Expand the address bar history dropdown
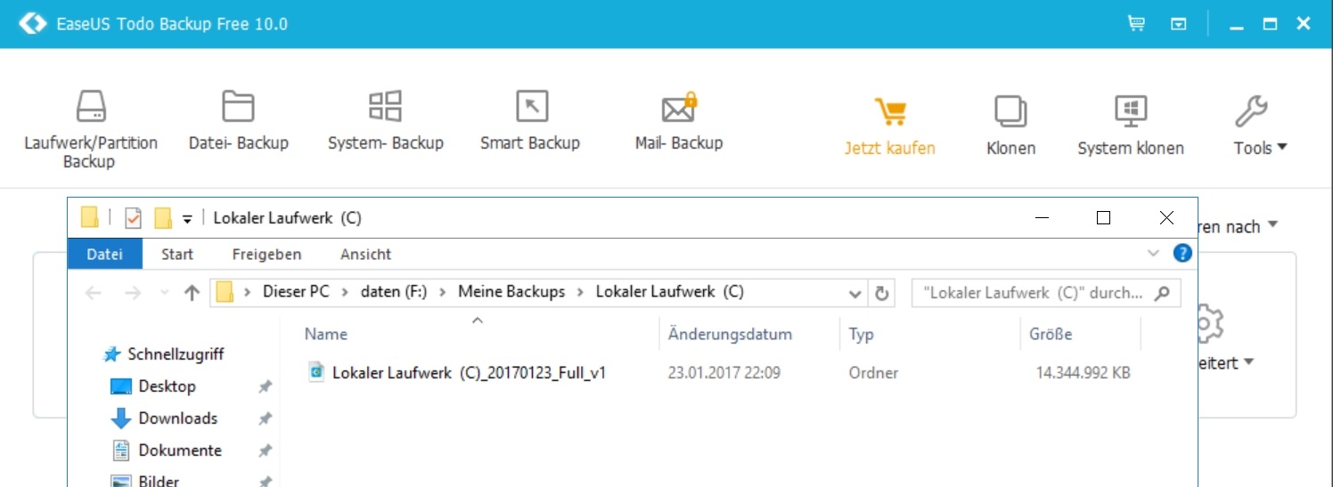The width and height of the screenshot is (1333, 487). click(x=855, y=293)
